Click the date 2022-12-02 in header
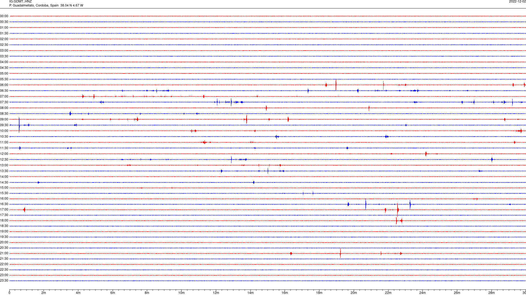This screenshot has width=526, height=295. click(x=517, y=1)
